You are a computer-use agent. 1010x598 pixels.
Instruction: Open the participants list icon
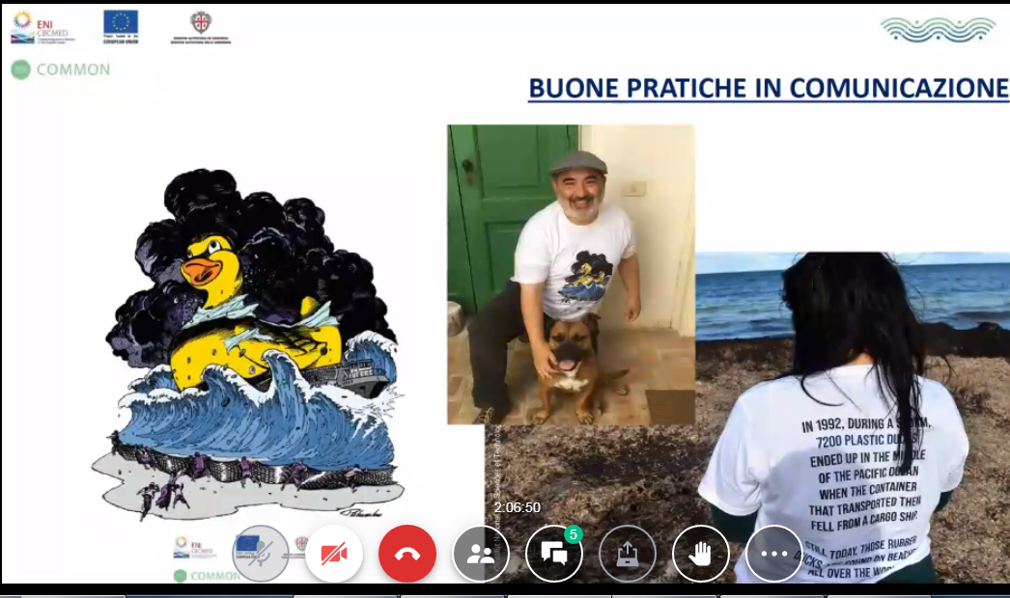pyautogui.click(x=481, y=555)
